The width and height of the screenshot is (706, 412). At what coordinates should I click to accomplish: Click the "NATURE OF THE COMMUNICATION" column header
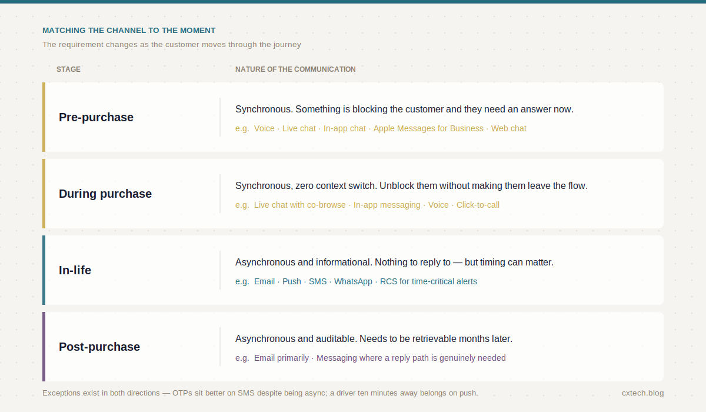click(295, 69)
